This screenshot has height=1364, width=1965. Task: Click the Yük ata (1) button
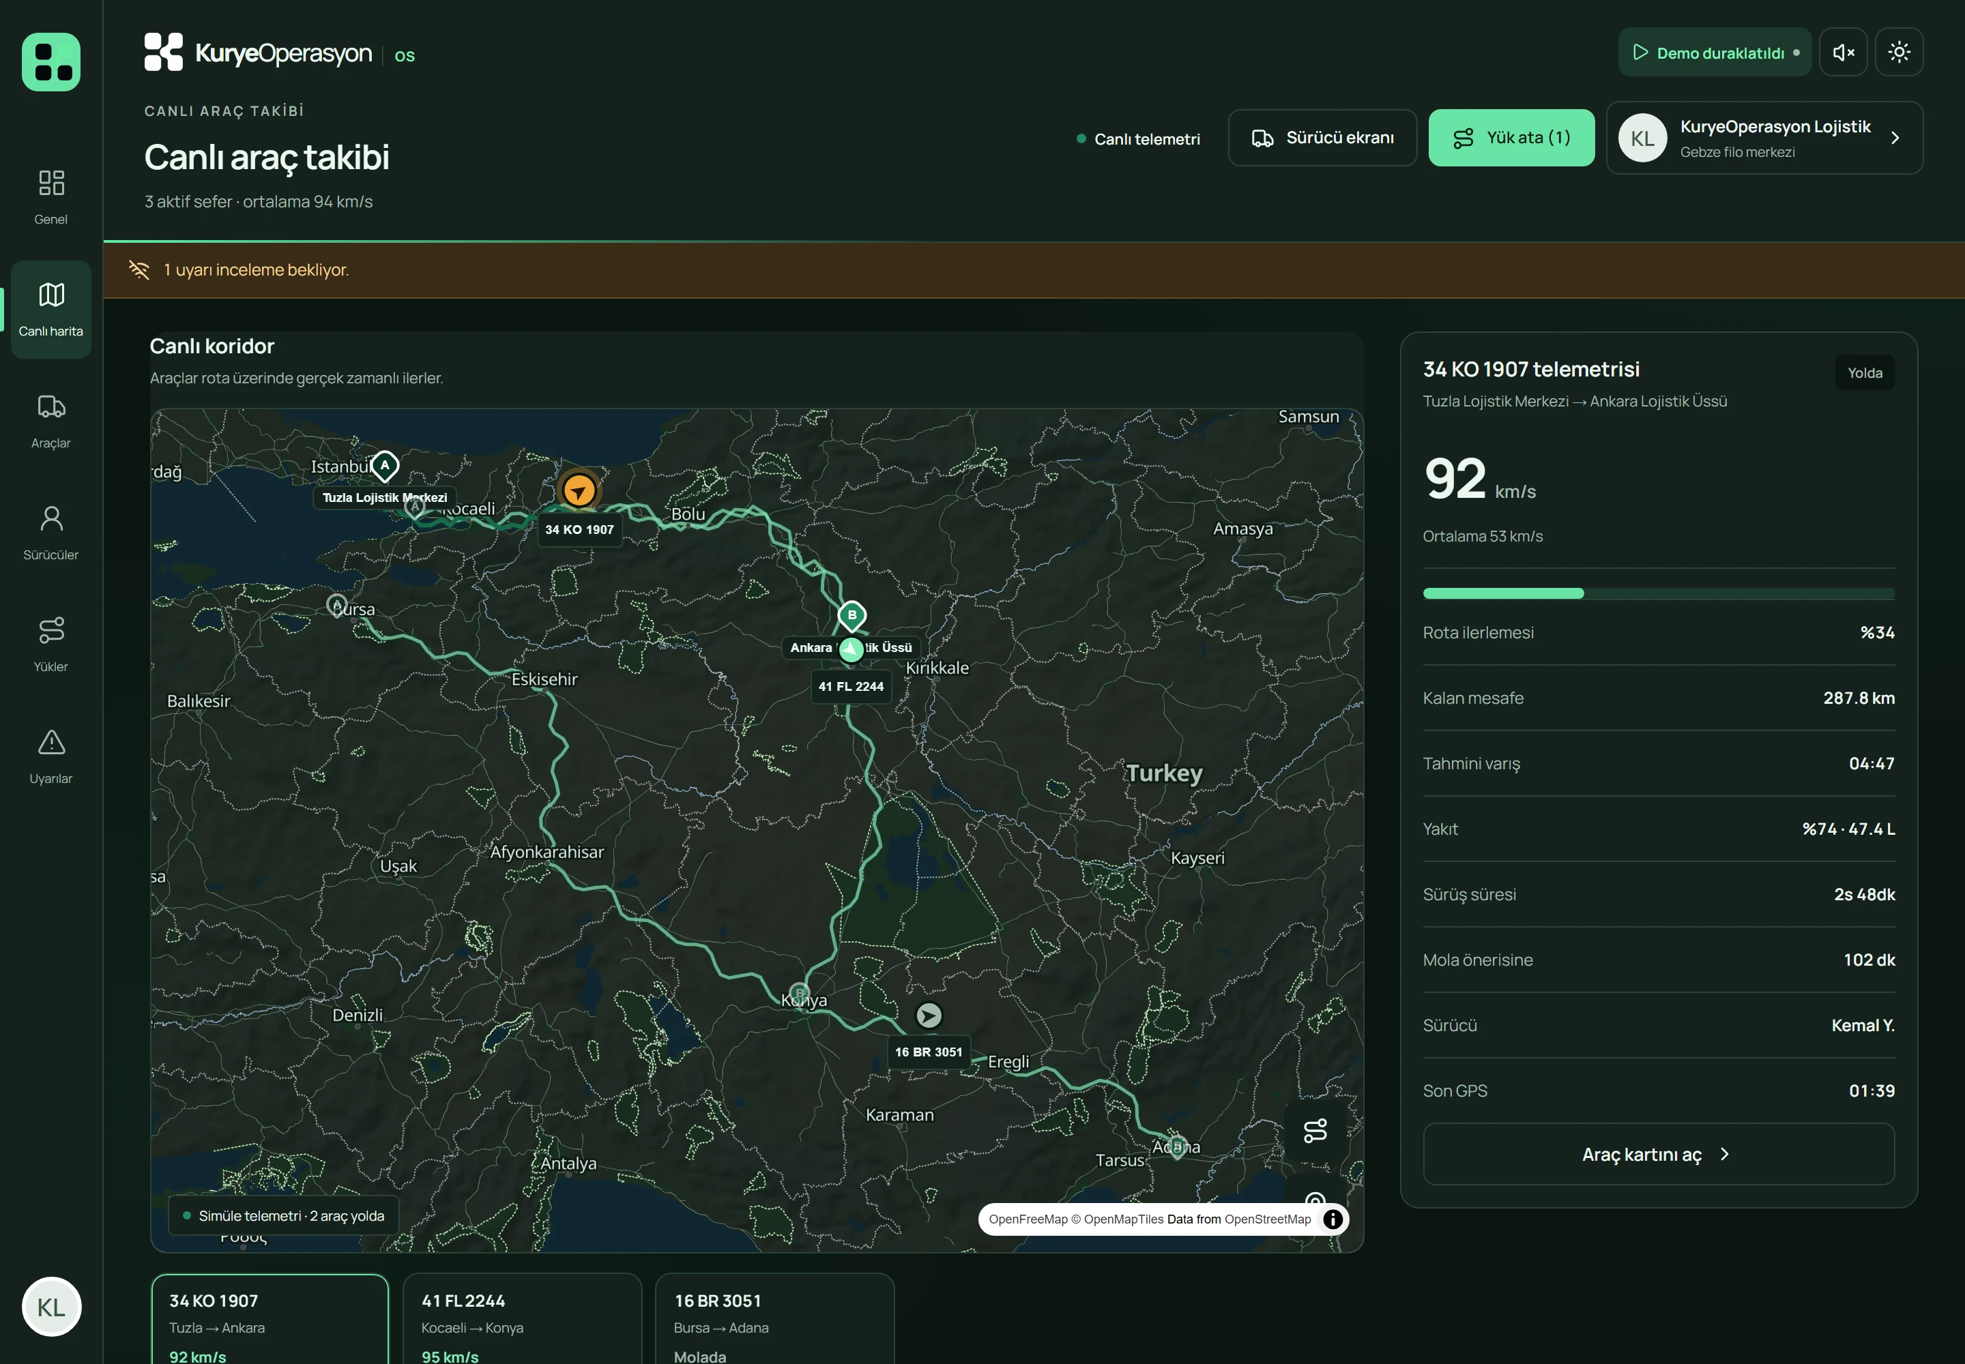1512,138
